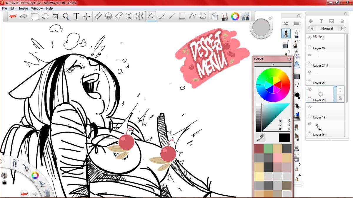Image resolution: width=353 pixels, height=198 pixels.
Task: Open the Normal blend mode selector
Action: [327, 28]
